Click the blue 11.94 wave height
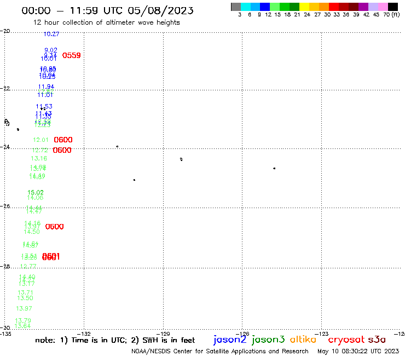 click(46, 87)
